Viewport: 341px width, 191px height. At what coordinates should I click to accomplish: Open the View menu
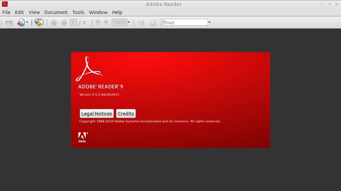(x=34, y=12)
